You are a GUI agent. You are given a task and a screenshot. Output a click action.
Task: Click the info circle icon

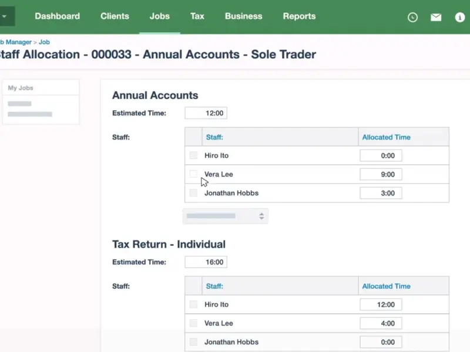pos(460,17)
